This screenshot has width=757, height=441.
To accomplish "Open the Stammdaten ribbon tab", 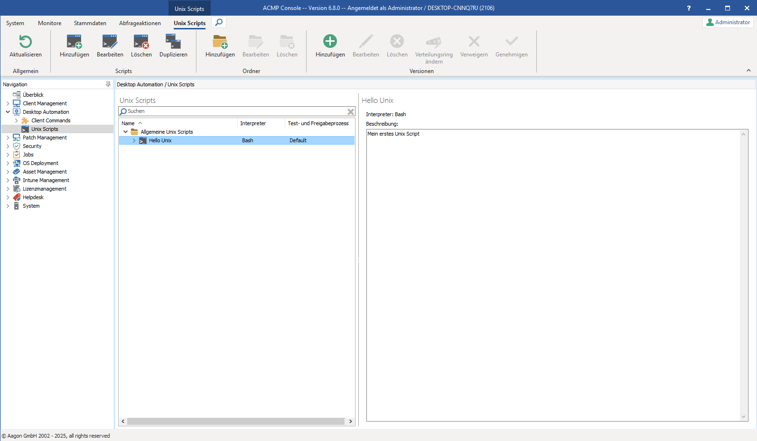I will coord(90,23).
